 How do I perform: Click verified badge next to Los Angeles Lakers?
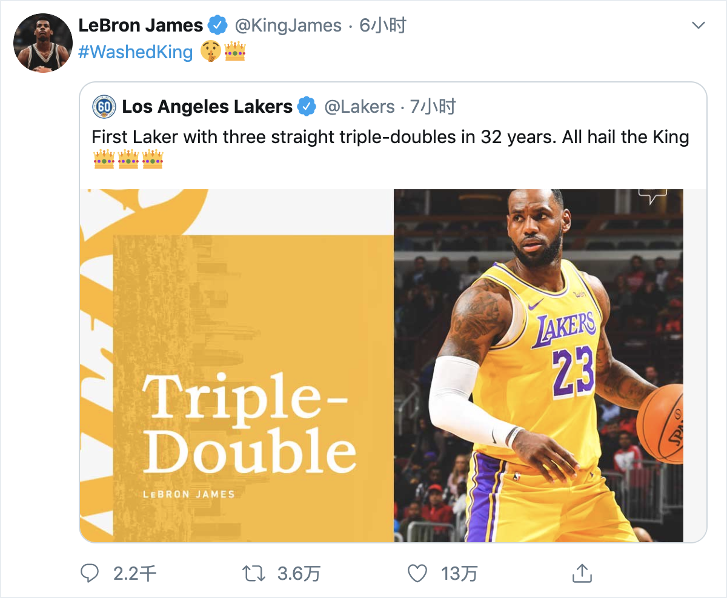pyautogui.click(x=308, y=107)
